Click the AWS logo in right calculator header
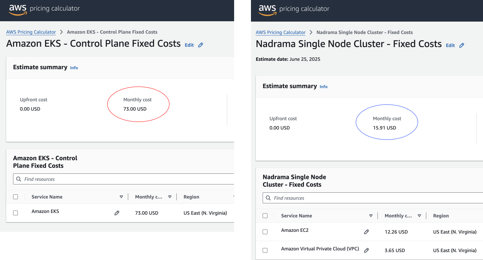483x260 pixels. point(267,10)
